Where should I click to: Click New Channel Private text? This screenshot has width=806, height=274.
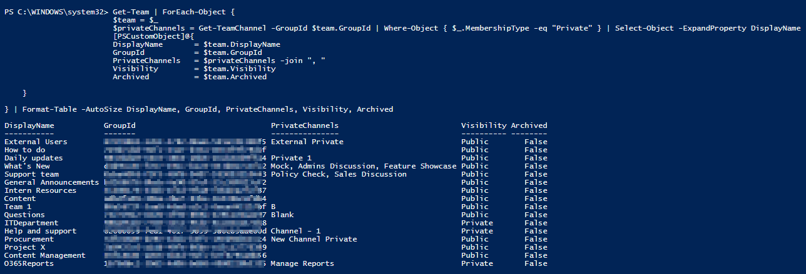point(314,239)
